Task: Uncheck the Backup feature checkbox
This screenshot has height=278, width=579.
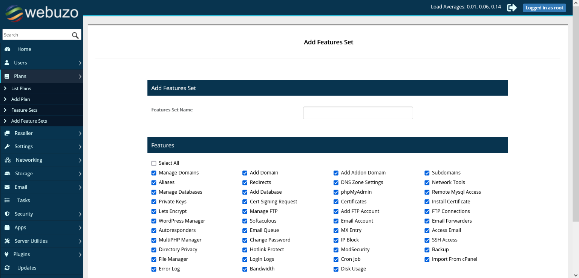Action: tap(427, 250)
